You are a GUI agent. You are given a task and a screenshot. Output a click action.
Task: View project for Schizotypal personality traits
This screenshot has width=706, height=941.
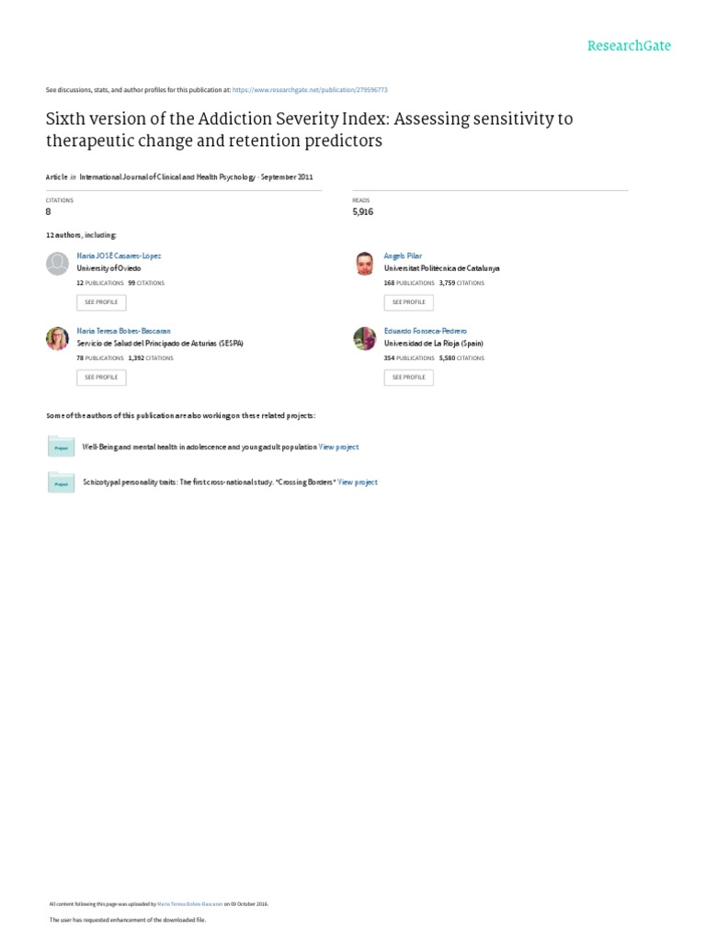point(358,482)
